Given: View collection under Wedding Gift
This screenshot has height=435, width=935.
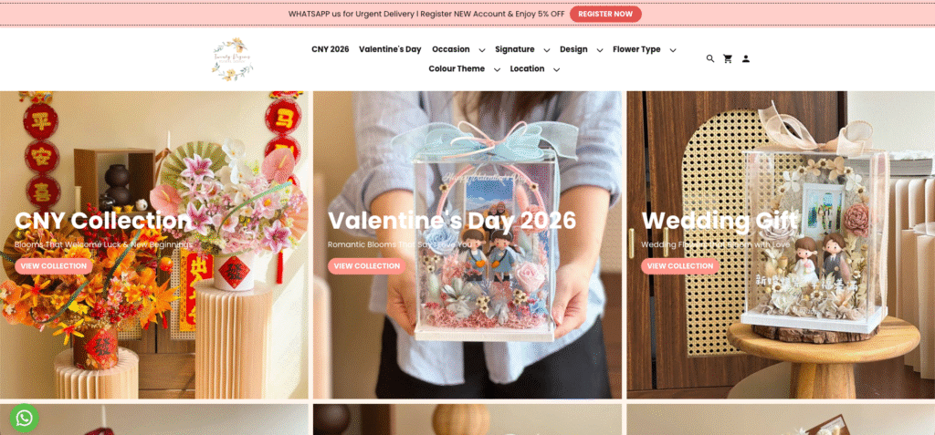Looking at the screenshot, I should coord(679,265).
